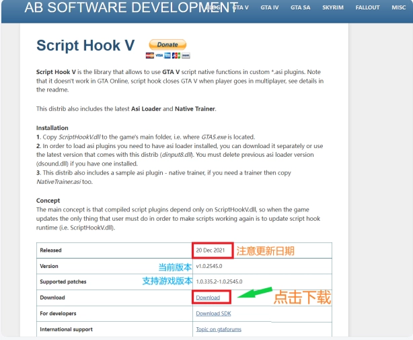This screenshot has width=413, height=340.
Task: Open the GTA V navigation item
Action: pos(241,7)
